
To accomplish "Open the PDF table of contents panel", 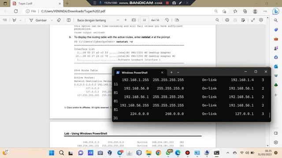I will coord(5,20).
